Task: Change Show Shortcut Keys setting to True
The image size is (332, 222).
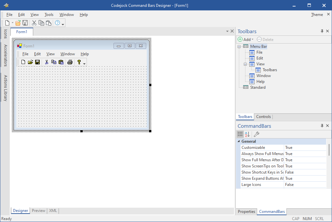Action: coord(305,172)
